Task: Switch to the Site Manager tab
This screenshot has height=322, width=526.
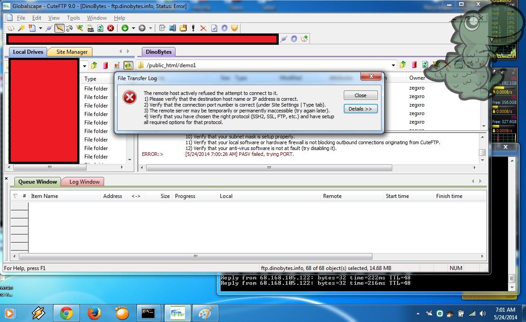Action: tap(72, 52)
